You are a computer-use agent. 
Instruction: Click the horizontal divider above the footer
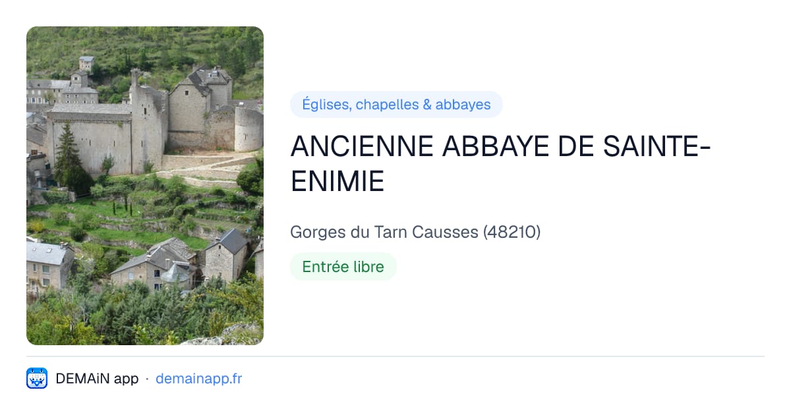395,356
